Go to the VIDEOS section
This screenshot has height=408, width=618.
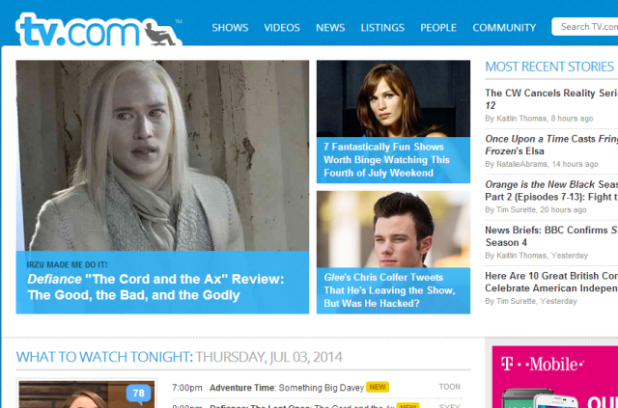(x=282, y=28)
